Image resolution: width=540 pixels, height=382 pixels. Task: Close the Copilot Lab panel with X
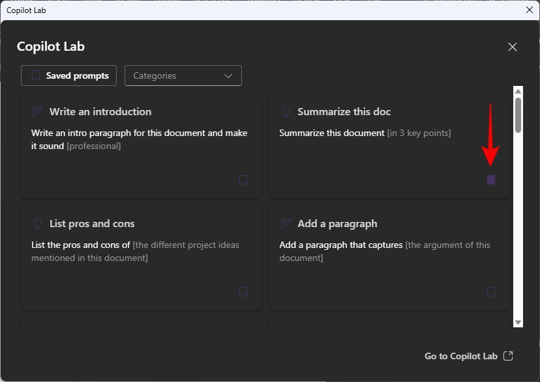tap(513, 47)
